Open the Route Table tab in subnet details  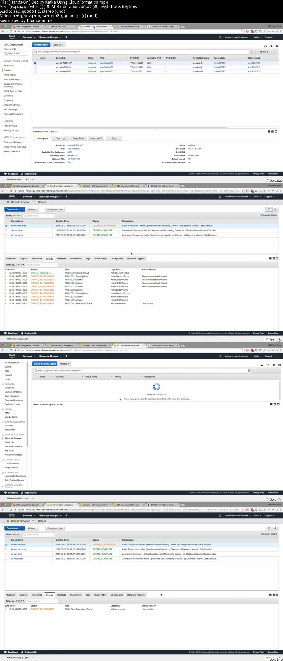78,138
